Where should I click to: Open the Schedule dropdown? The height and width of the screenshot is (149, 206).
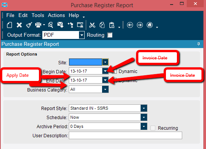coord(144,117)
